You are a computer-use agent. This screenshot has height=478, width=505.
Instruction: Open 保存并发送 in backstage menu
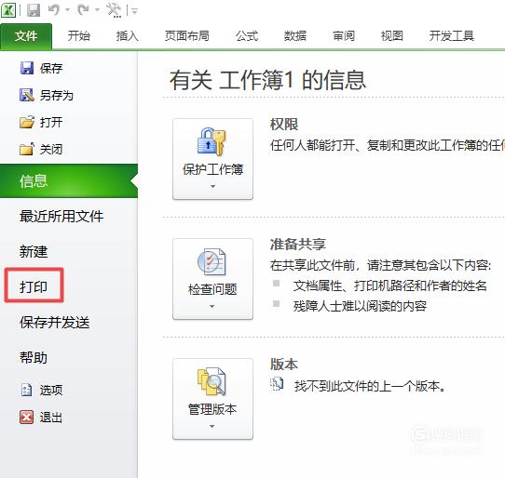(54, 322)
